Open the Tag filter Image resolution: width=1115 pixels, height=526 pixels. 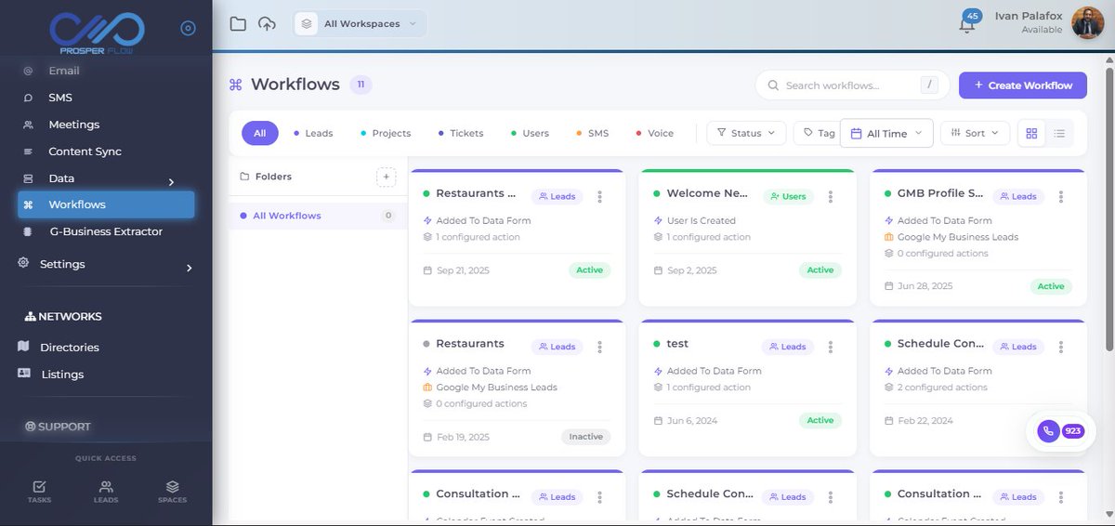tap(818, 134)
